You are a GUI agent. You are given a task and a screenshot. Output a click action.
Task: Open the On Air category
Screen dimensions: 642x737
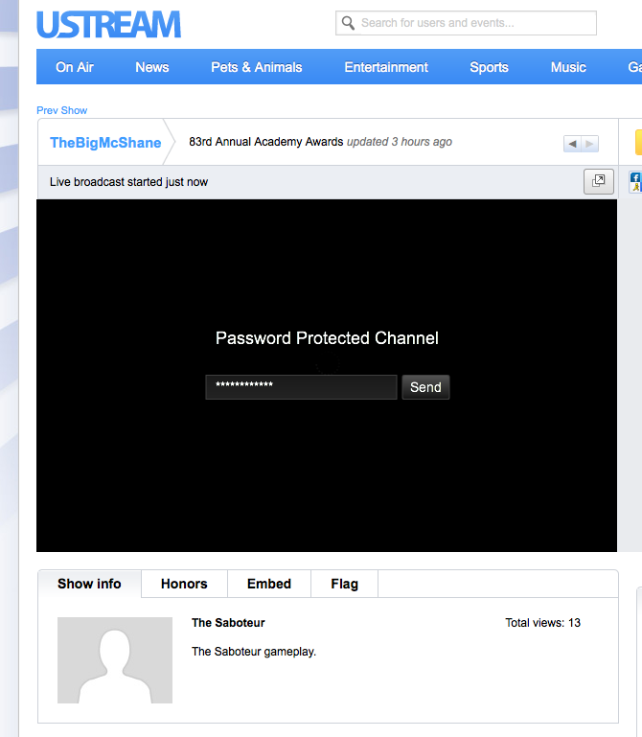[74, 67]
